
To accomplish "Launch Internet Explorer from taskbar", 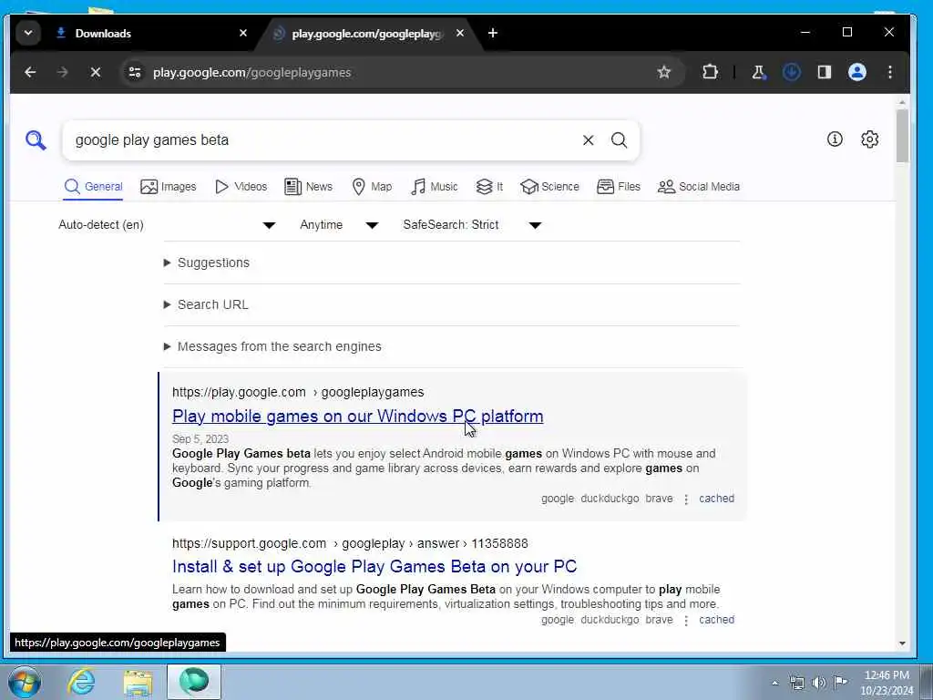I will click(81, 682).
